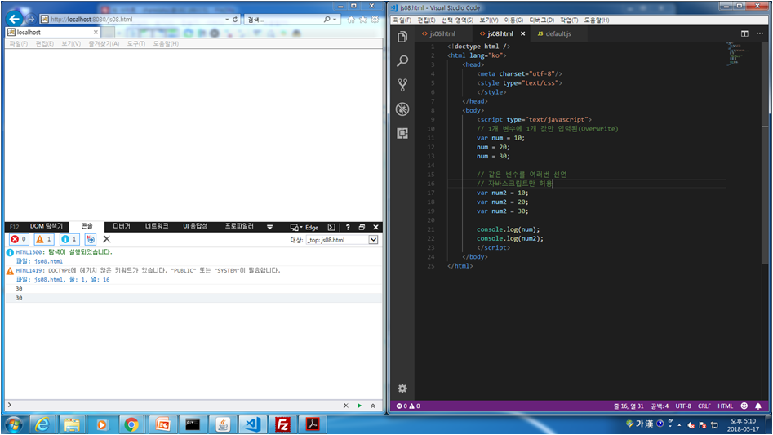Open the DOM 탐색기 tab in F12 tools
The height and width of the screenshot is (435, 773).
[x=47, y=226]
